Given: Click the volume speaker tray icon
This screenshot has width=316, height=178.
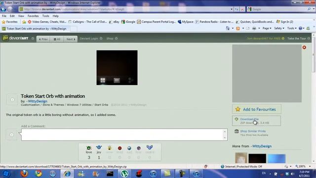Looking at the screenshot, I should pos(292,174).
